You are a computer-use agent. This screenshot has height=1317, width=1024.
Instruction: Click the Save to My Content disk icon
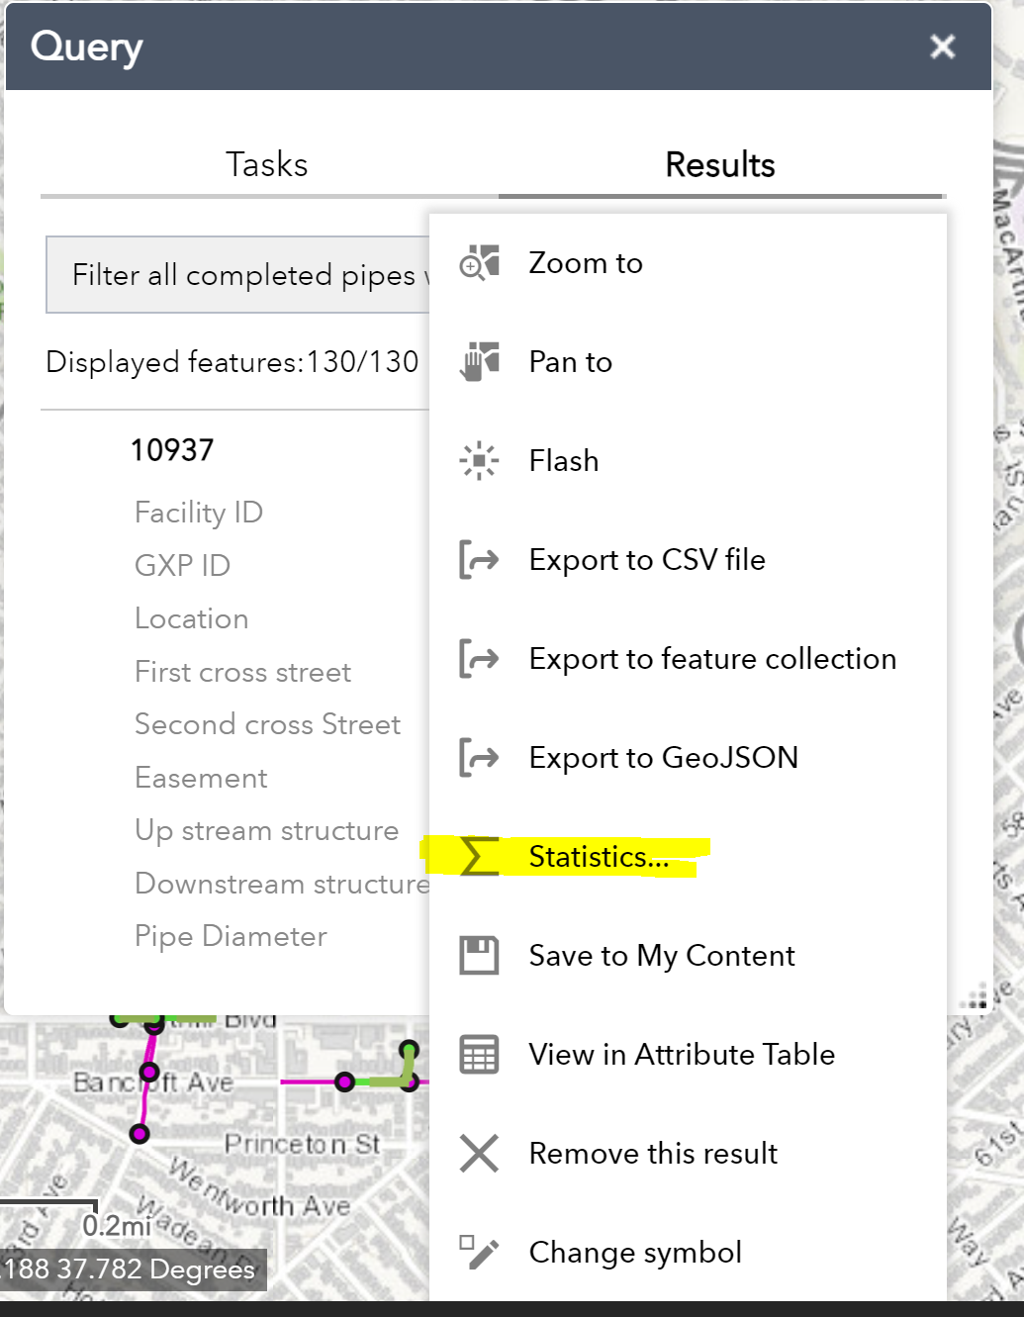pyautogui.click(x=478, y=955)
